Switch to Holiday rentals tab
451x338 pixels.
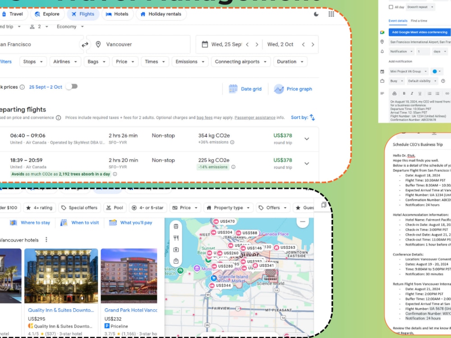pos(161,14)
